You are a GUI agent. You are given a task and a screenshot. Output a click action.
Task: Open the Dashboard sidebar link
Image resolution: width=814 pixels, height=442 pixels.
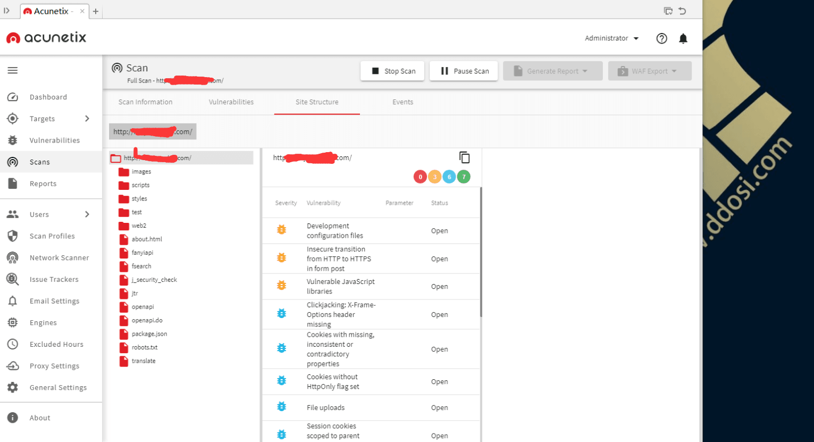pos(48,97)
